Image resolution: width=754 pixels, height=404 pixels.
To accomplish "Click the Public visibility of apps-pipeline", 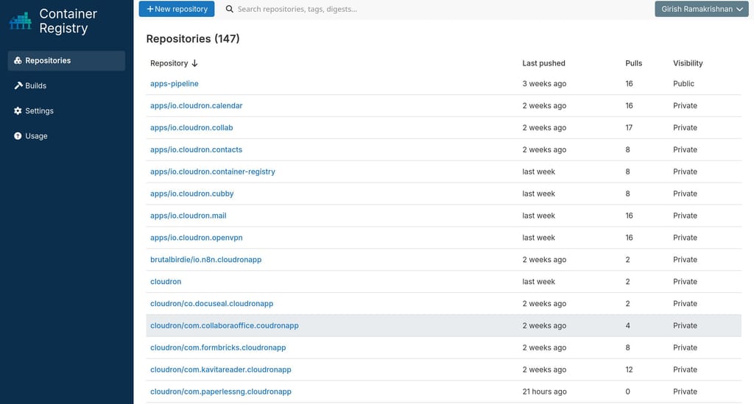I will coord(683,84).
